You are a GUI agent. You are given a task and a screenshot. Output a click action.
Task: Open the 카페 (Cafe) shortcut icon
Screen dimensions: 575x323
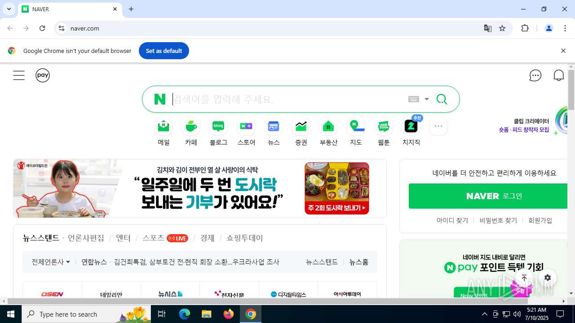[191, 127]
